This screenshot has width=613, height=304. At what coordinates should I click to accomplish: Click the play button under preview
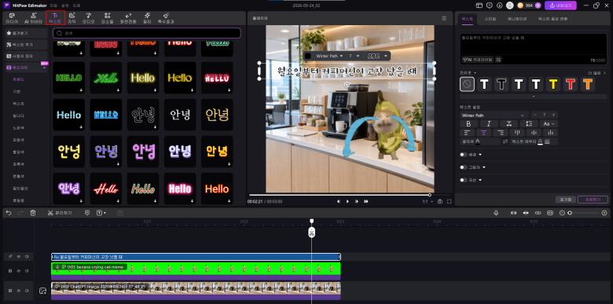click(347, 201)
